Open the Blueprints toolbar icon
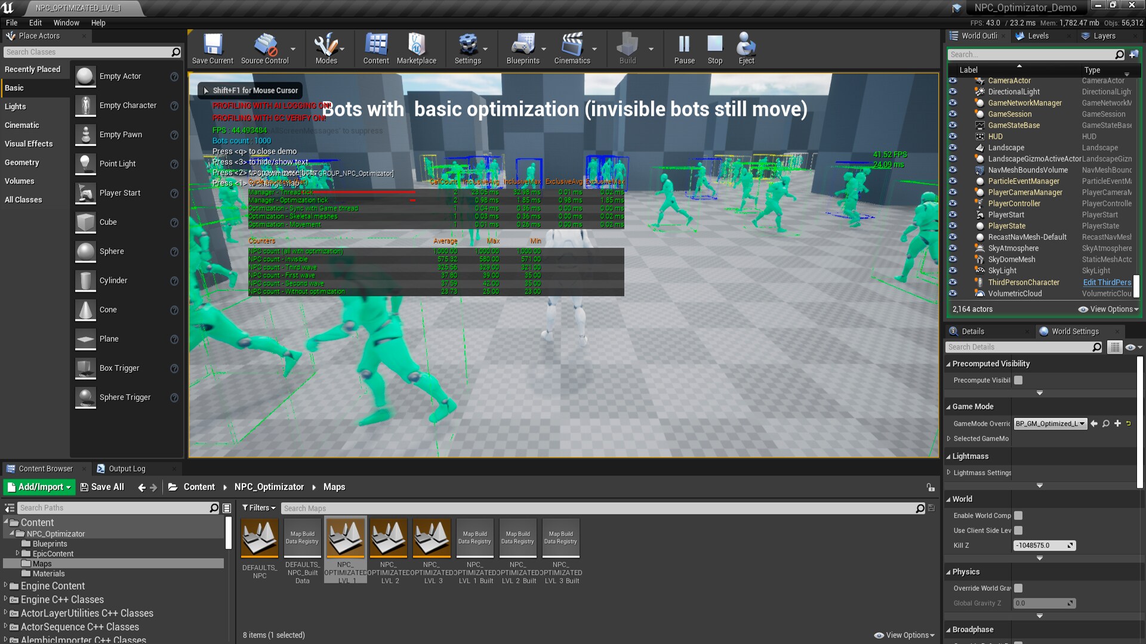This screenshot has width=1146, height=644. [x=522, y=48]
